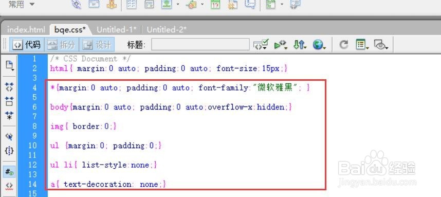The image size is (441, 197).
Task: Click the '/* CSS Document */' comment
Action: tap(90, 59)
